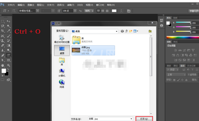This screenshot has width=199, height=121.
Task: Select the Zoom tool in toolbox
Action: pos(8,65)
